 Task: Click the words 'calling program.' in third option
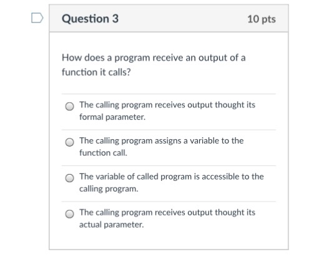pyautogui.click(x=109, y=189)
